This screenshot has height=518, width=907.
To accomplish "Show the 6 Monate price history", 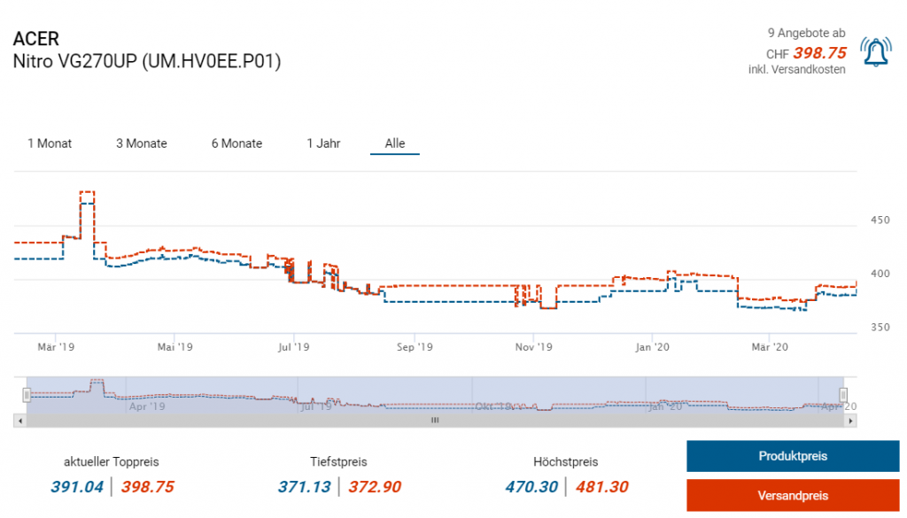I will tap(236, 143).
